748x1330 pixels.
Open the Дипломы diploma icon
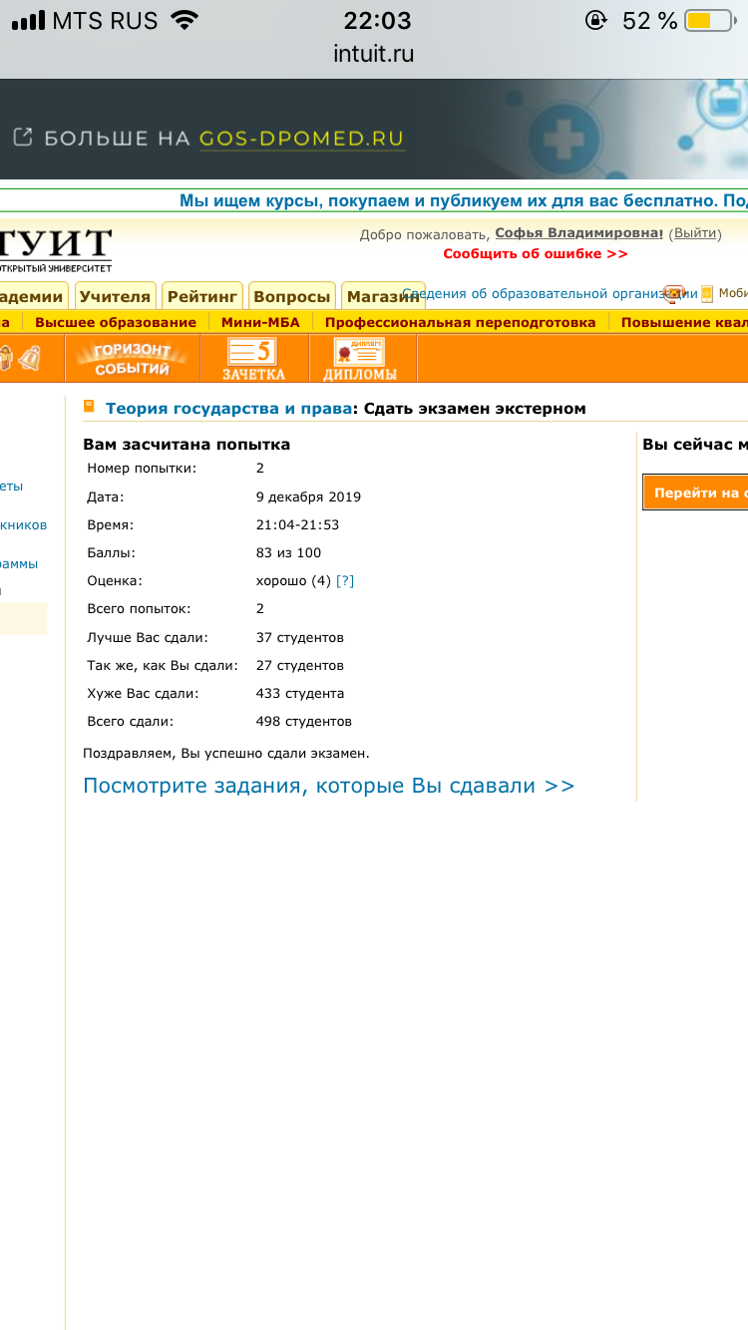coord(359,359)
